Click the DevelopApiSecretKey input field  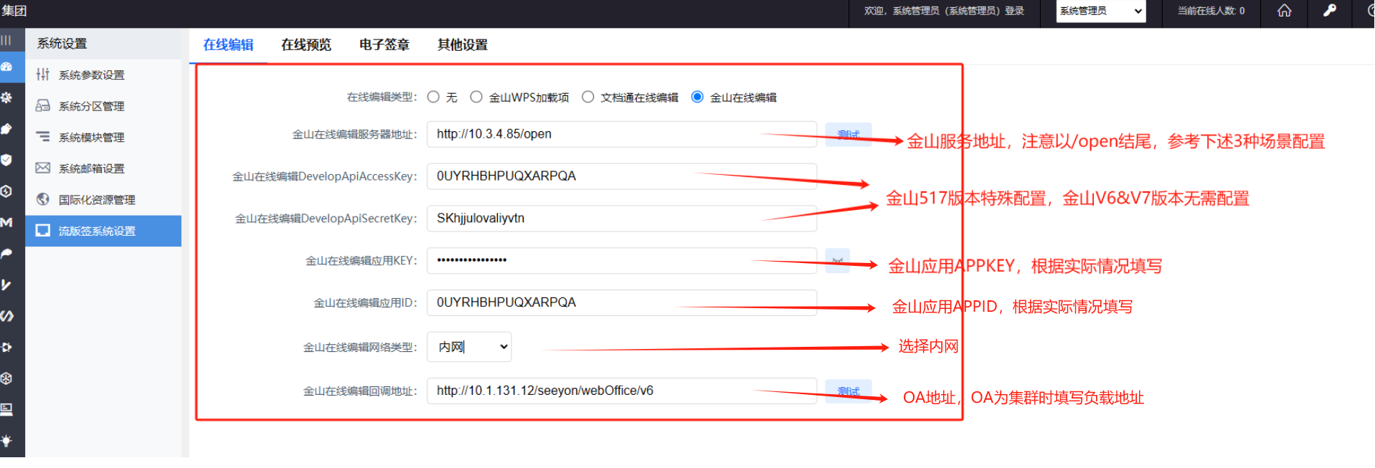[x=622, y=218]
